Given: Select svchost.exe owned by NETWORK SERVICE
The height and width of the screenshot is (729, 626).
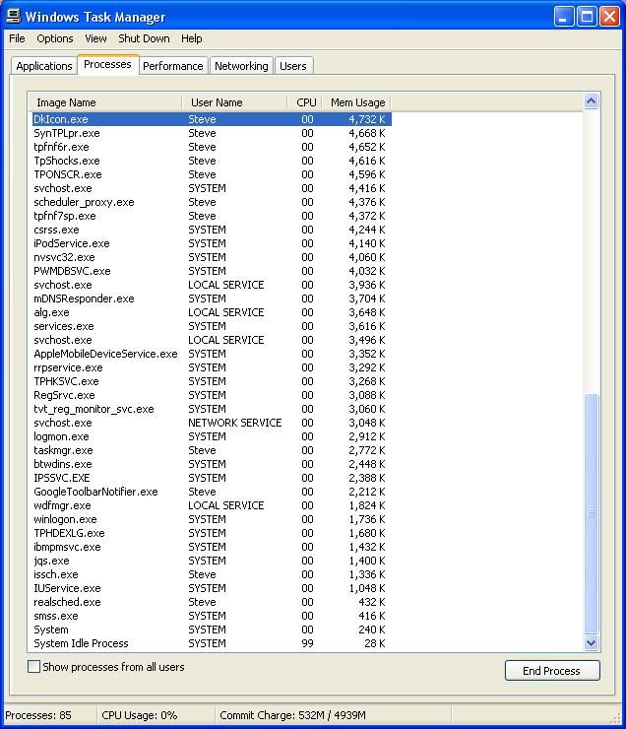Looking at the screenshot, I should pos(212,423).
